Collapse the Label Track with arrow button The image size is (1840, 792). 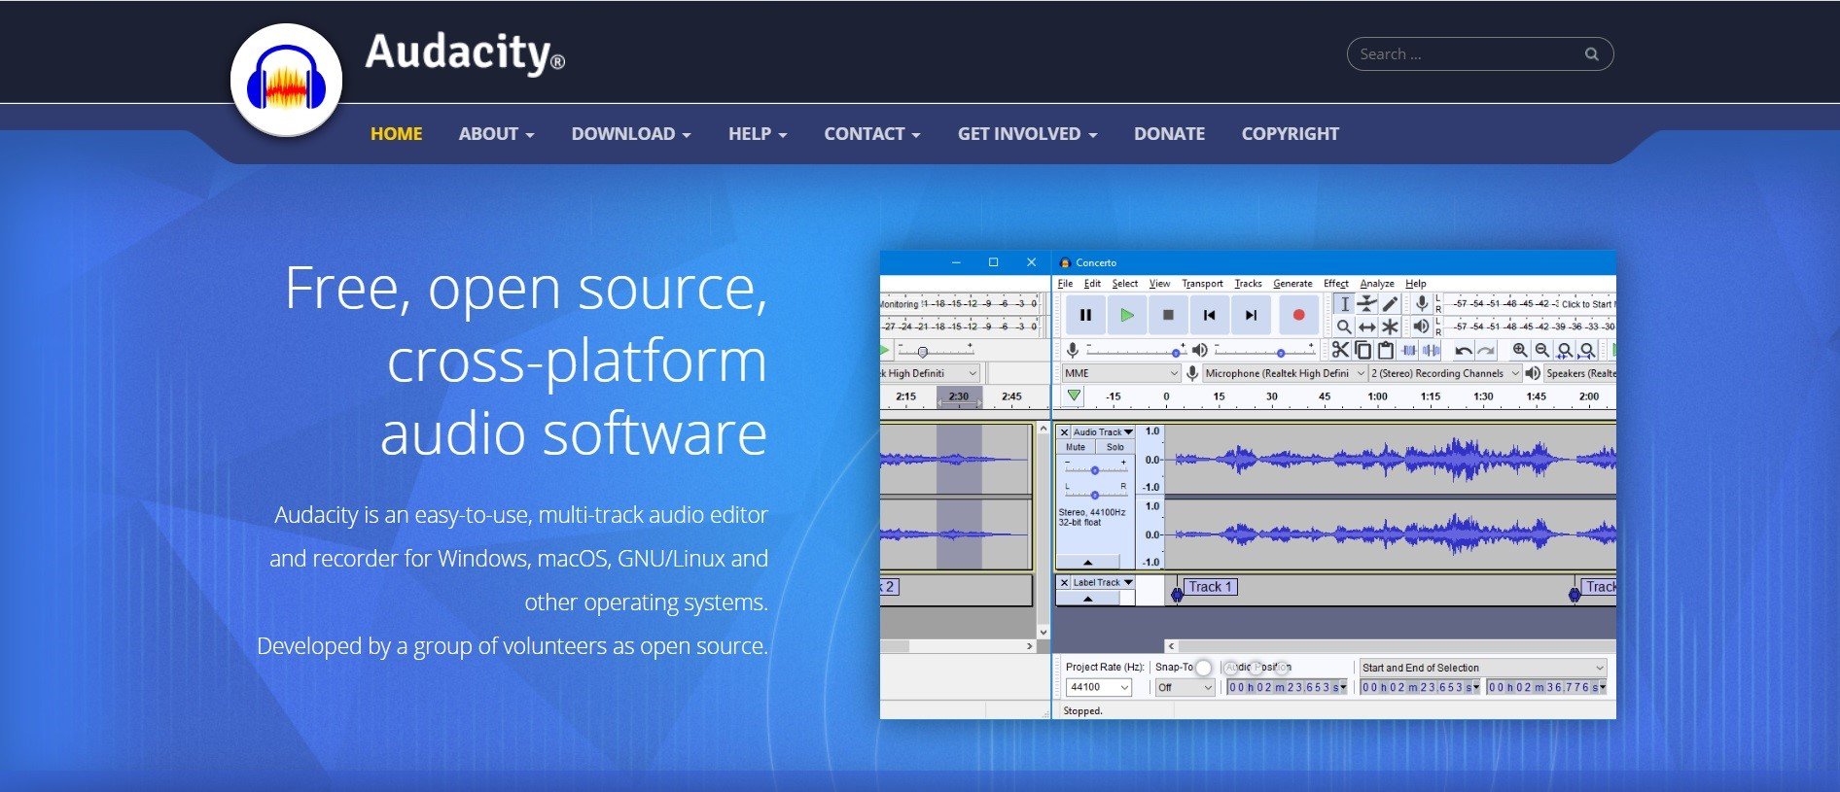pos(1087,599)
